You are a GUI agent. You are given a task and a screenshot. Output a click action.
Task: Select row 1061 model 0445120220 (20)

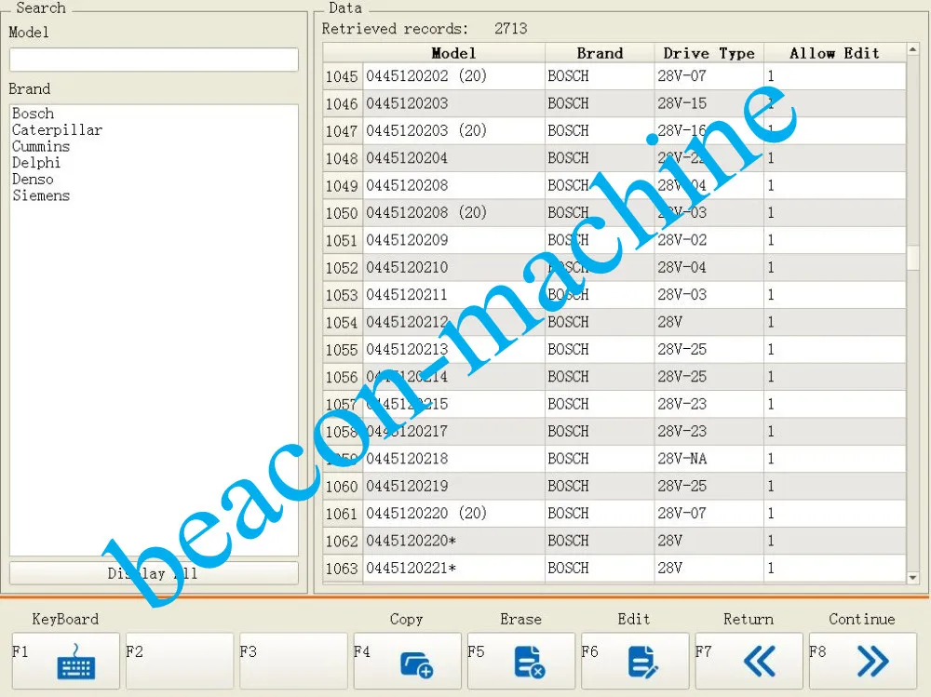pos(614,513)
